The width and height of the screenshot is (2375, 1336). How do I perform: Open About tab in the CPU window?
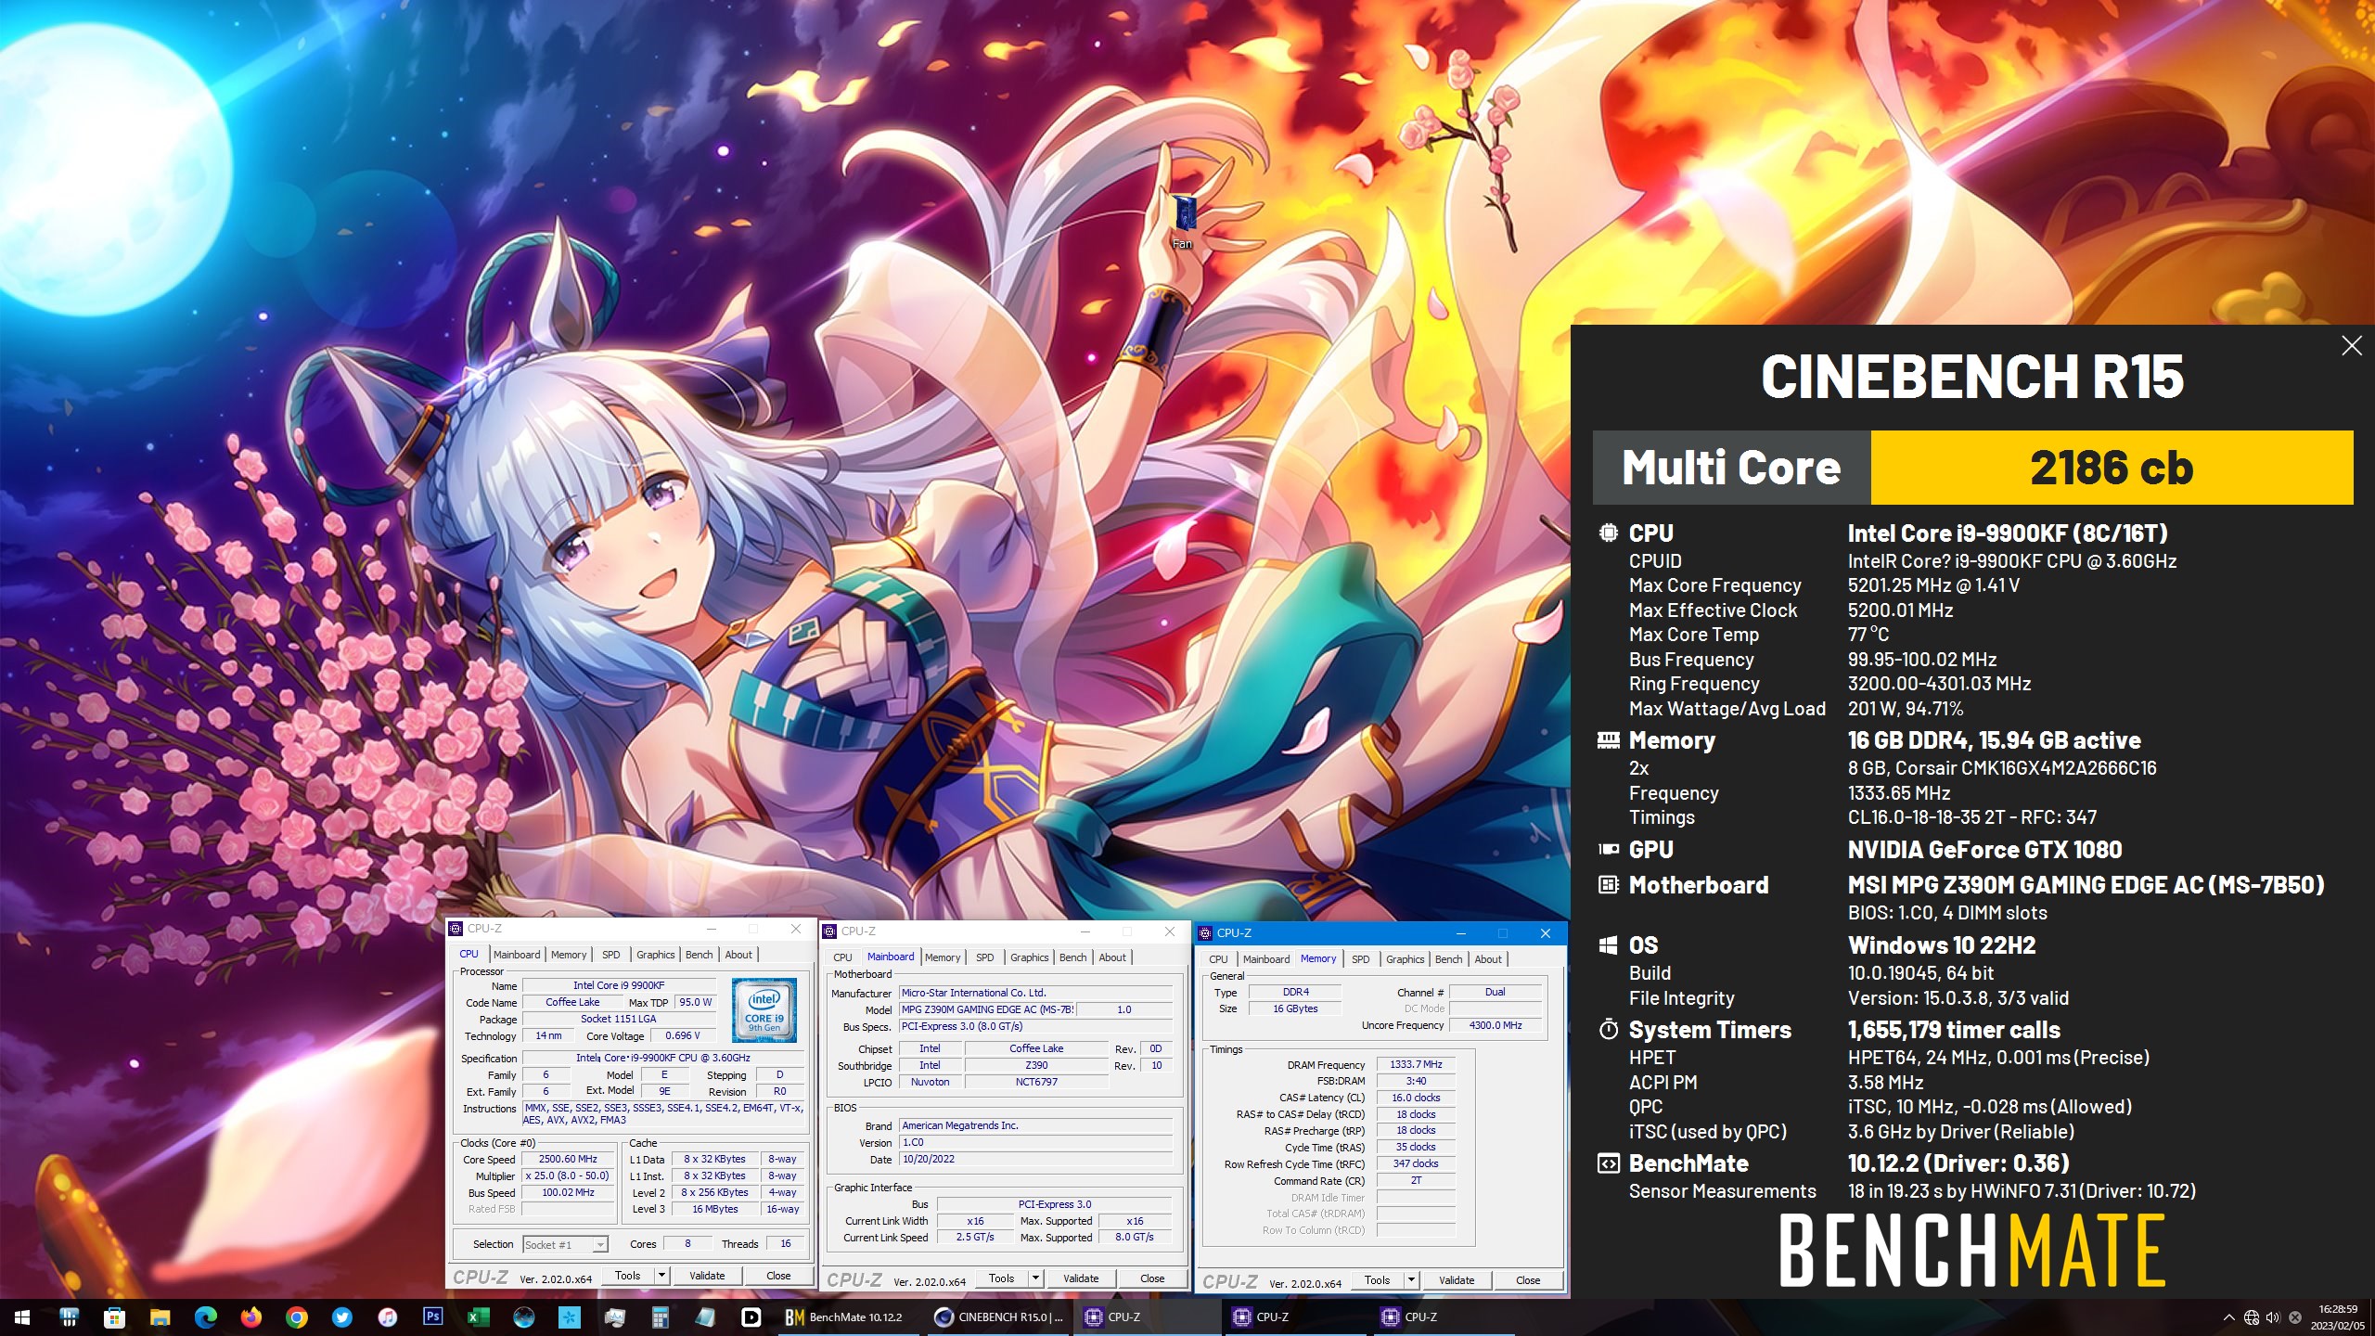[x=738, y=955]
